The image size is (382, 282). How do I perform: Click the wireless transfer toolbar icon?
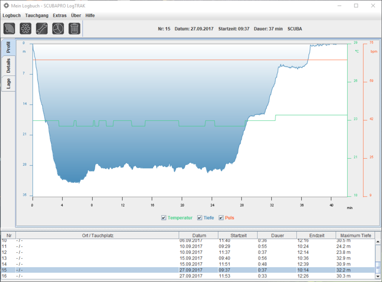point(10,29)
